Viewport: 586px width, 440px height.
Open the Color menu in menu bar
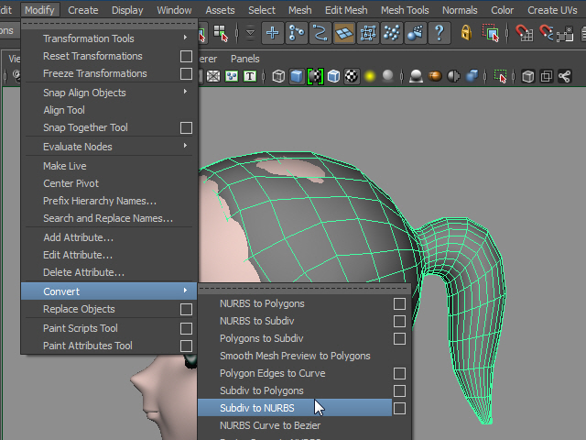tap(503, 10)
